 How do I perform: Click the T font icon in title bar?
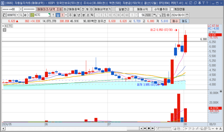[203, 3]
